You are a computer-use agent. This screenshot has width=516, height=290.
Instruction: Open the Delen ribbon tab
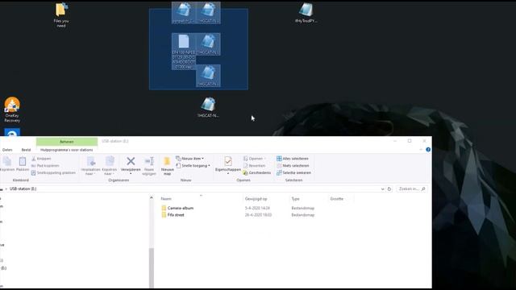point(7,150)
